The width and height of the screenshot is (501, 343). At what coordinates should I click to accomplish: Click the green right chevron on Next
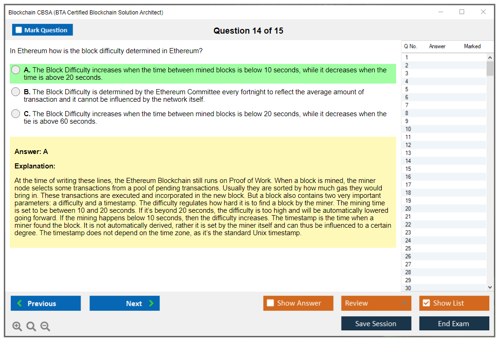[x=151, y=303]
